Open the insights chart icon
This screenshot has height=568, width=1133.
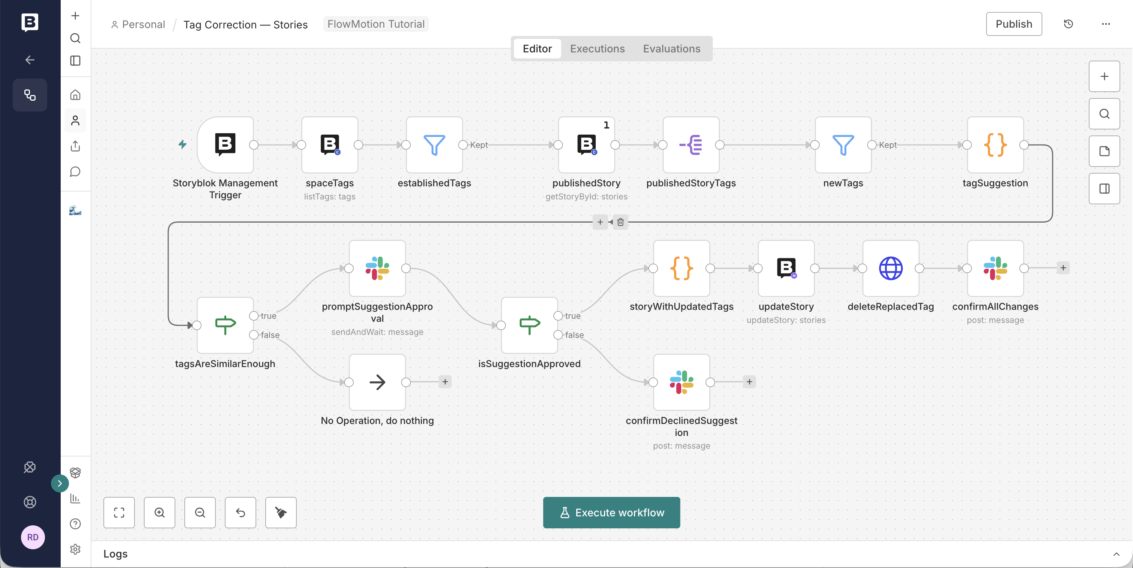[75, 498]
